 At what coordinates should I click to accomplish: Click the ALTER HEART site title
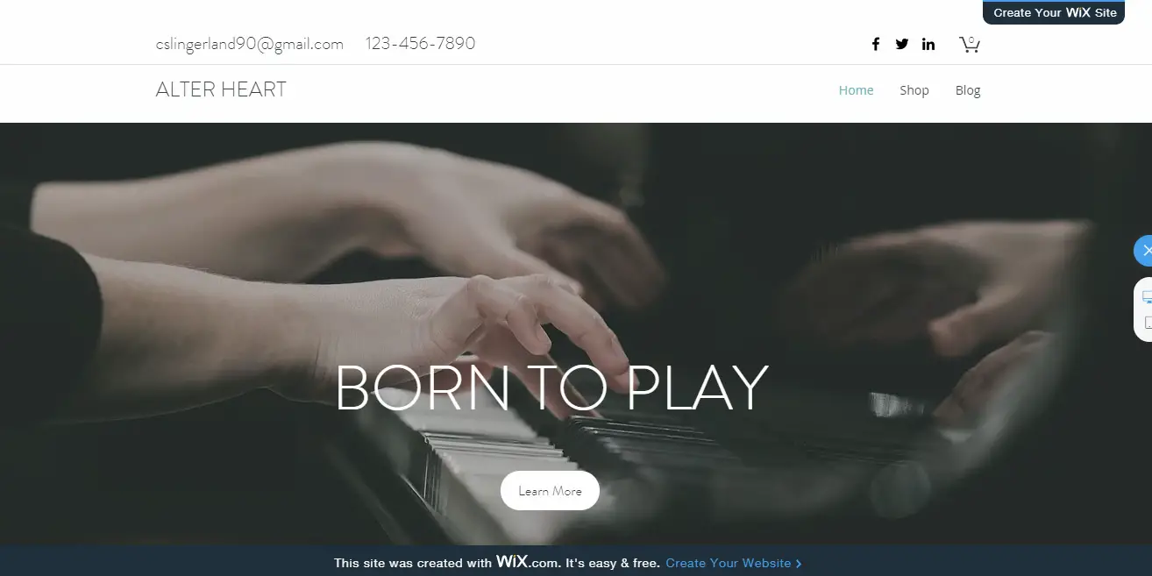pyautogui.click(x=221, y=89)
